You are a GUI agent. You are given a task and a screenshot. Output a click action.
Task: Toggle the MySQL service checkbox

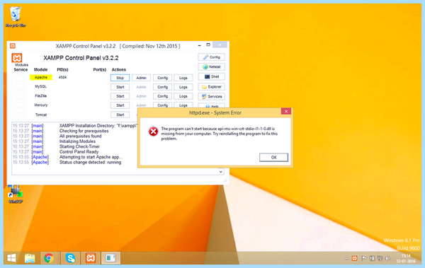tap(21, 87)
